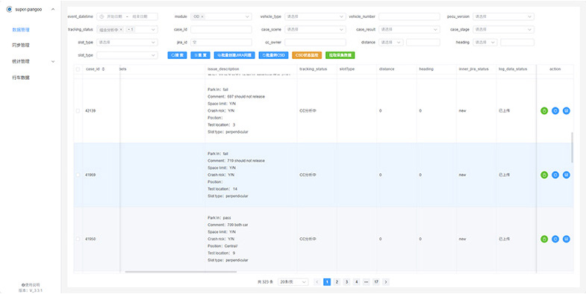Screen dimensions: 586x294
Task: Sort table by case_id column arrows
Action: 103,69
